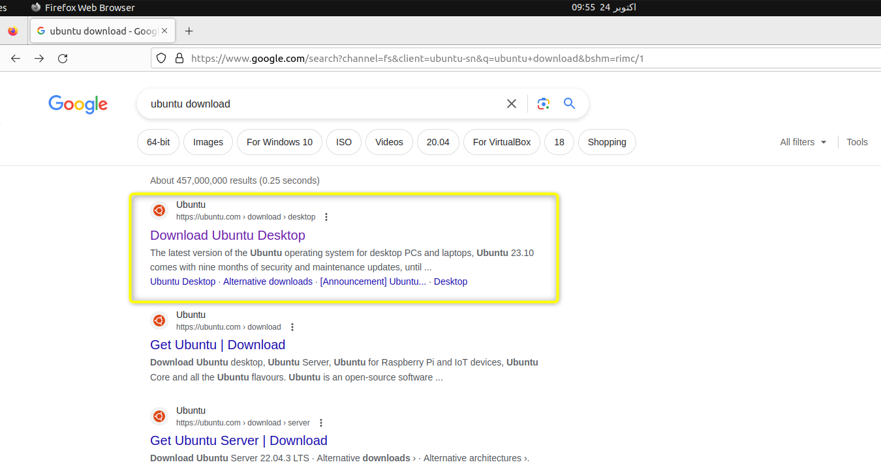The image size is (881, 473).
Task: Expand the All filters dropdown
Action: point(803,142)
